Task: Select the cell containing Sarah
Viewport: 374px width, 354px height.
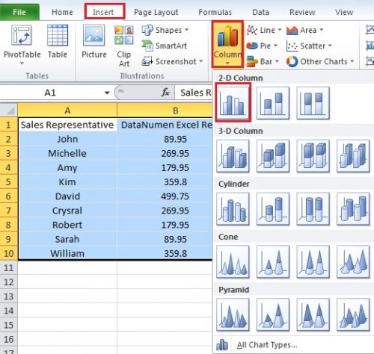Action: pos(67,239)
